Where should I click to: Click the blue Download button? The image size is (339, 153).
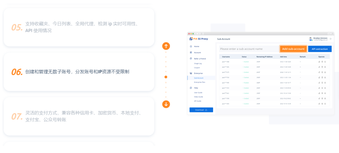[201, 110]
